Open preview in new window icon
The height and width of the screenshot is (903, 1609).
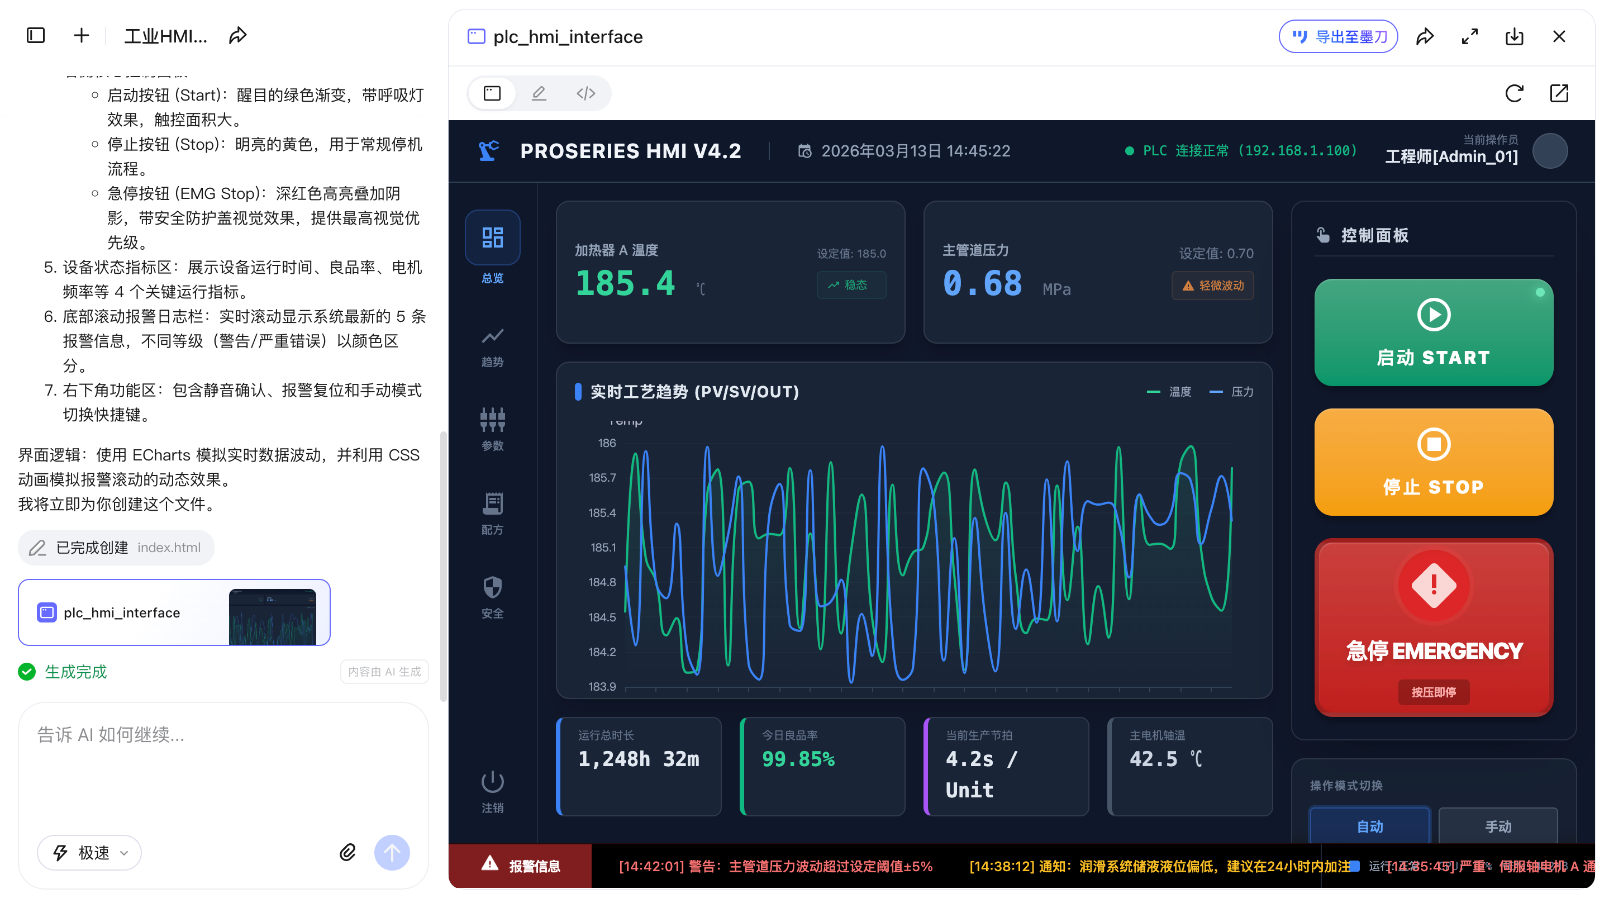(1558, 94)
